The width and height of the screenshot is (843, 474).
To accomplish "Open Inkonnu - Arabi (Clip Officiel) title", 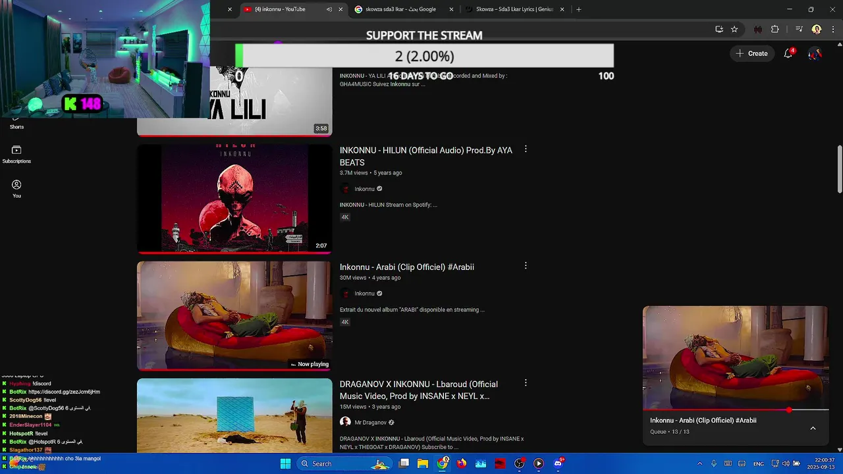I will point(407,267).
